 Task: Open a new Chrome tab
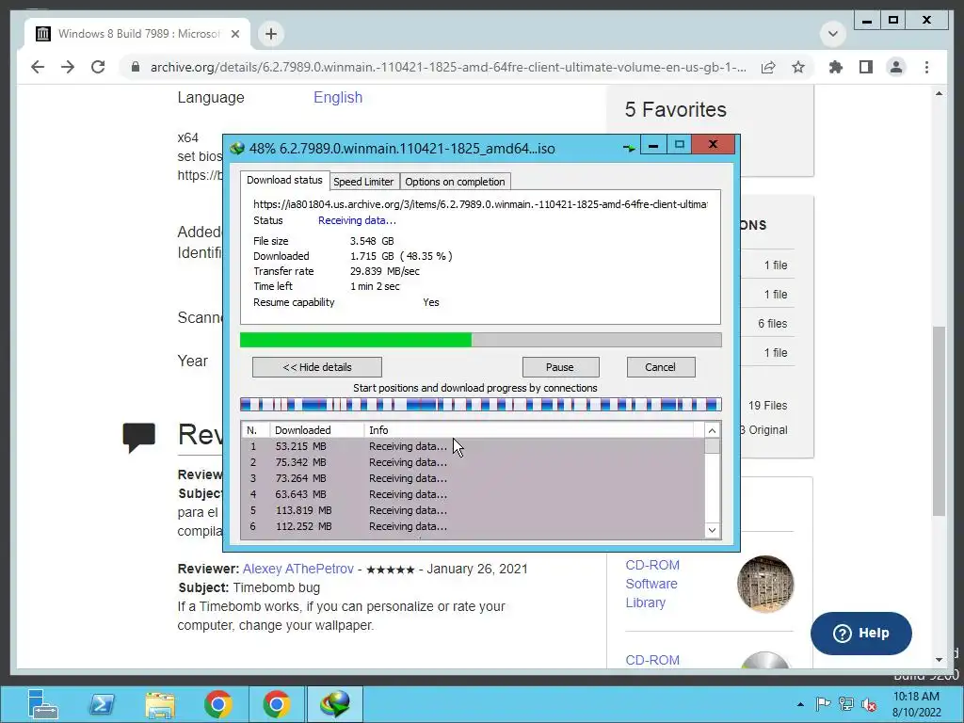coord(271,34)
